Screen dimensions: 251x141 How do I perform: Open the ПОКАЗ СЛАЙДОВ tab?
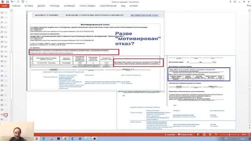click(x=87, y=6)
